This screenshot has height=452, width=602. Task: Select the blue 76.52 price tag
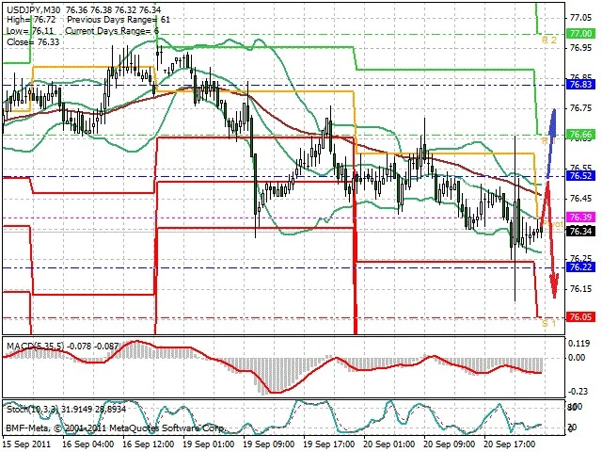[x=581, y=176]
